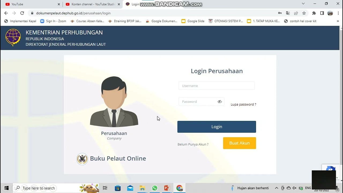Image resolution: width=343 pixels, height=193 pixels.
Task: Click the share page icon
Action: click(x=296, y=13)
